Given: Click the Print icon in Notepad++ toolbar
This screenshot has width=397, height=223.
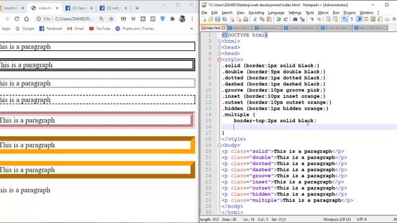Looking at the screenshot, I should 246,19.
